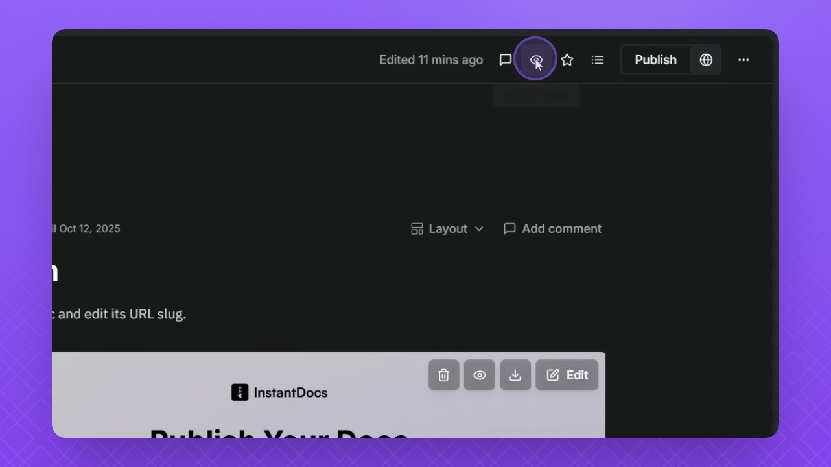Screen dimensions: 831x467
Task: Open the comments speech-bubble icon in top bar
Action: [506, 60]
